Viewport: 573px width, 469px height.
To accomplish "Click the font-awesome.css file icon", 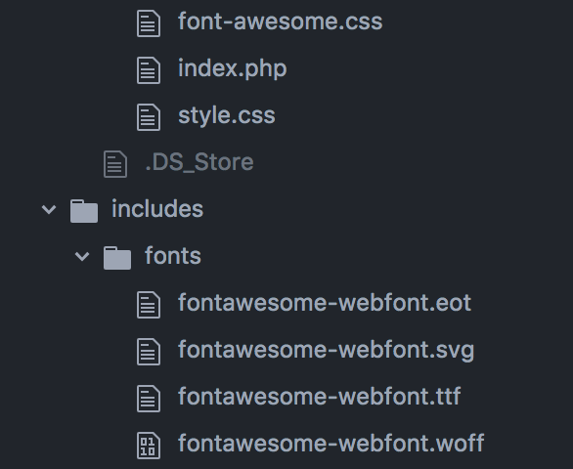I will click(x=149, y=23).
